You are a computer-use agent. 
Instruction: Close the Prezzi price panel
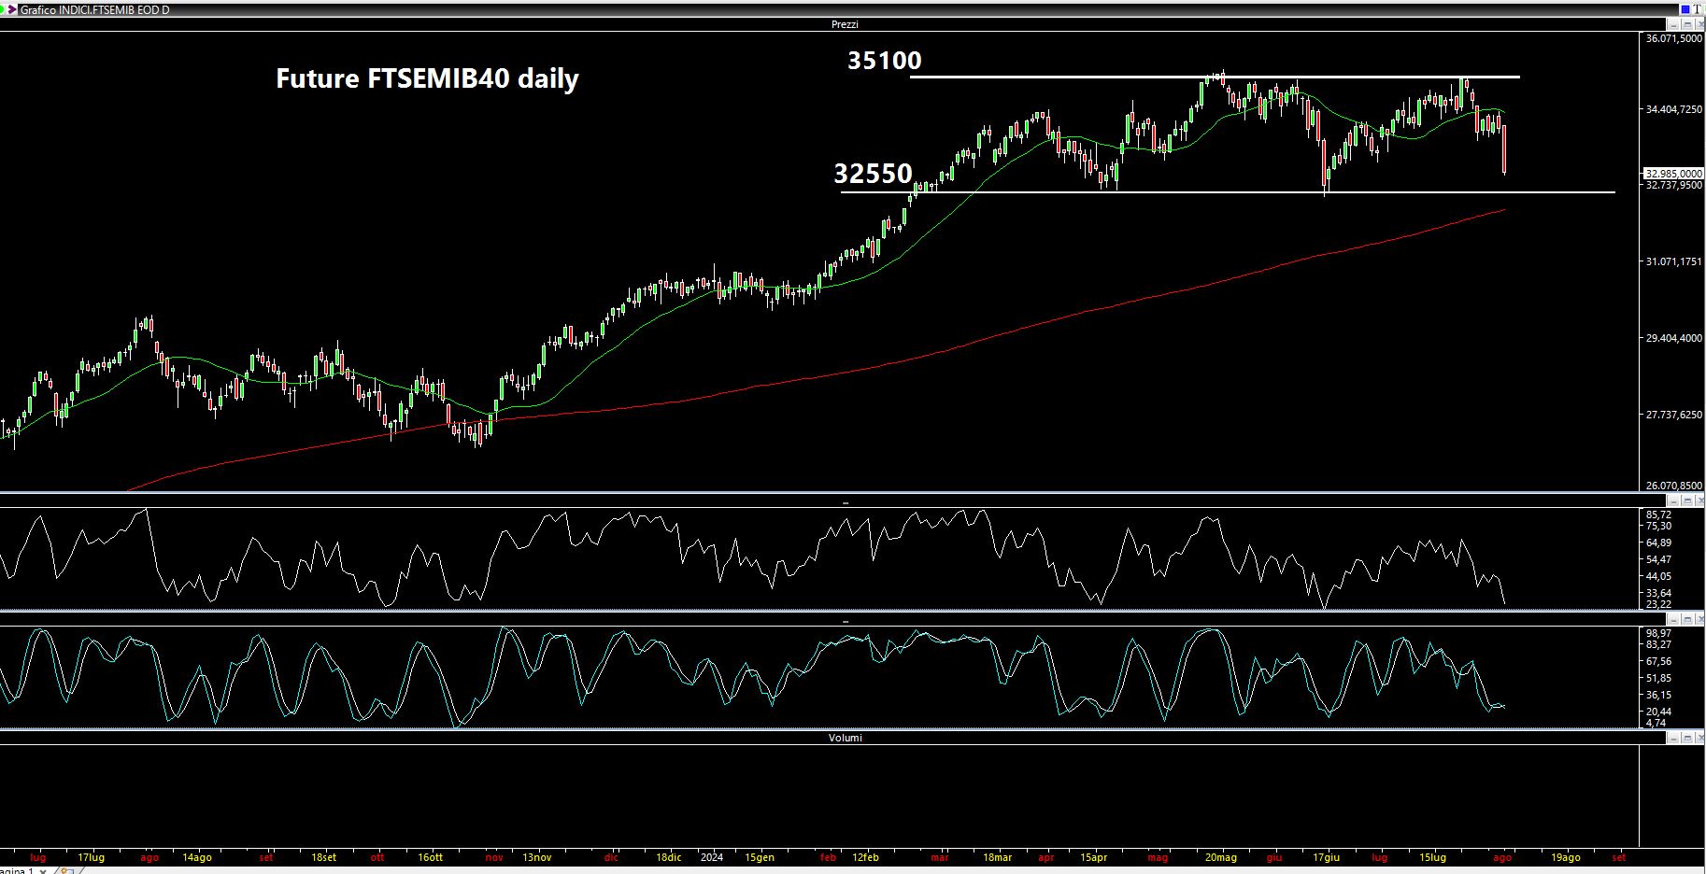(x=1699, y=24)
